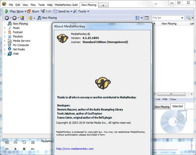Viewport: 196px width, 155px height.
Task: Open the File menu
Action: tap(11, 5)
